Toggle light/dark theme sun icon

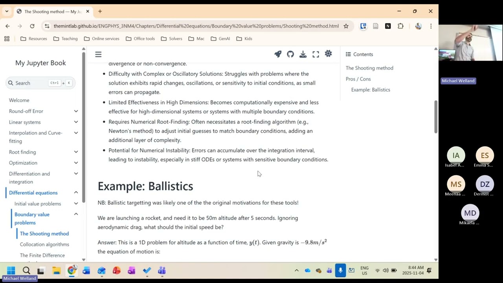(x=329, y=54)
